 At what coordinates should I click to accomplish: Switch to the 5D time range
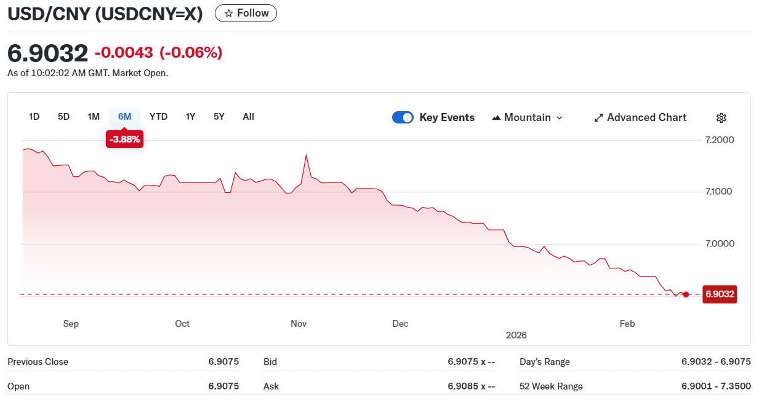[x=64, y=117]
